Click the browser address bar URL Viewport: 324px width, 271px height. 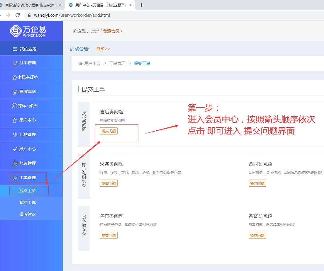point(72,15)
